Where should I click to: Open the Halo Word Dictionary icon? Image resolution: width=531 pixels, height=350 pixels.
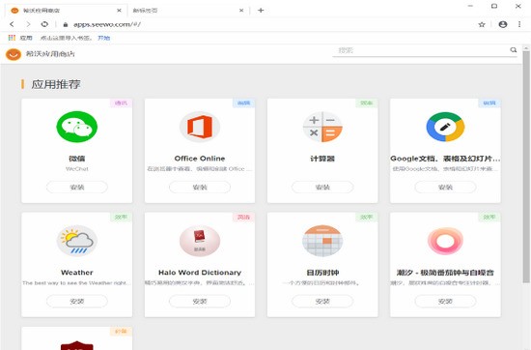[200, 241]
